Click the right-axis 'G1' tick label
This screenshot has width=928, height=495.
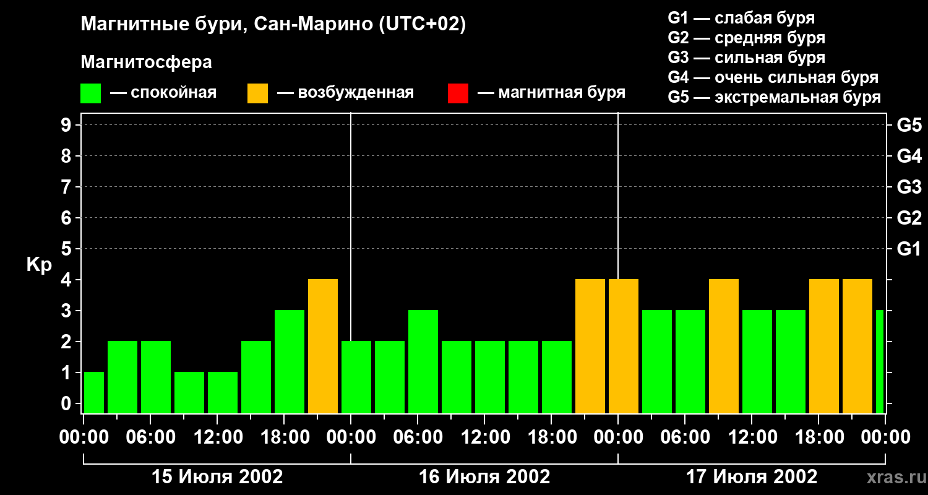tap(909, 249)
